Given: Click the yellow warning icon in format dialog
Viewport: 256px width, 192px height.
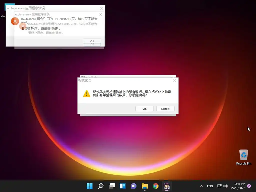Looking at the screenshot, I should pyautogui.click(x=87, y=93).
